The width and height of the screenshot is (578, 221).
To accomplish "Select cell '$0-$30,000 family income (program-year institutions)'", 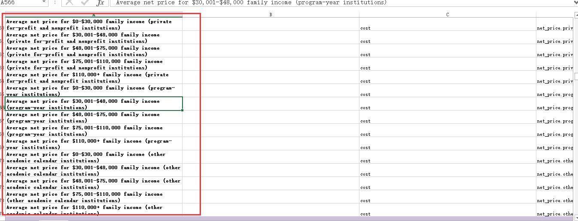I will (x=94, y=91).
